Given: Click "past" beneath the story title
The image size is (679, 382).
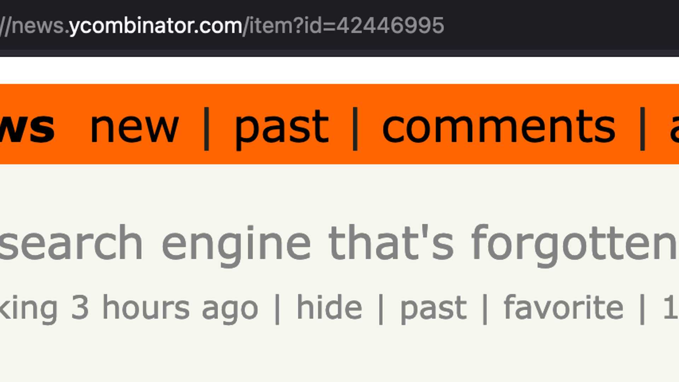Looking at the screenshot, I should tap(434, 308).
